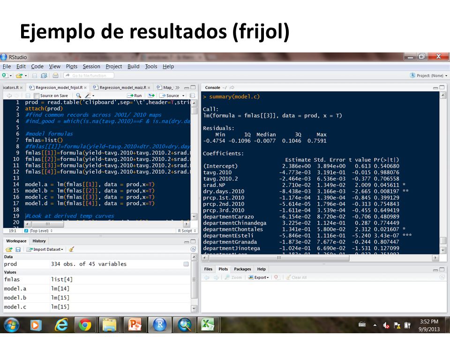
Task: Open the Project (None) dropdown
Action: (429, 76)
